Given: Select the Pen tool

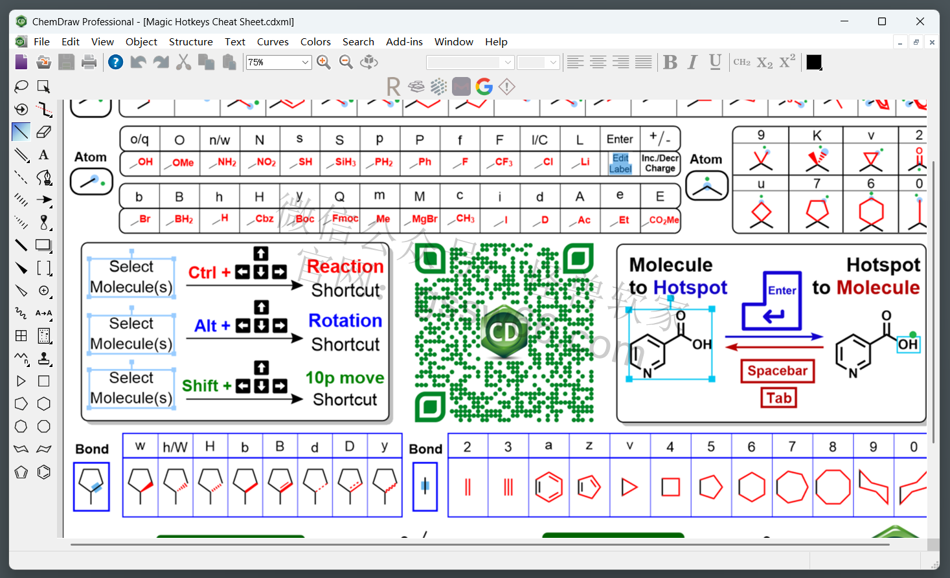Looking at the screenshot, I should coord(43,177).
